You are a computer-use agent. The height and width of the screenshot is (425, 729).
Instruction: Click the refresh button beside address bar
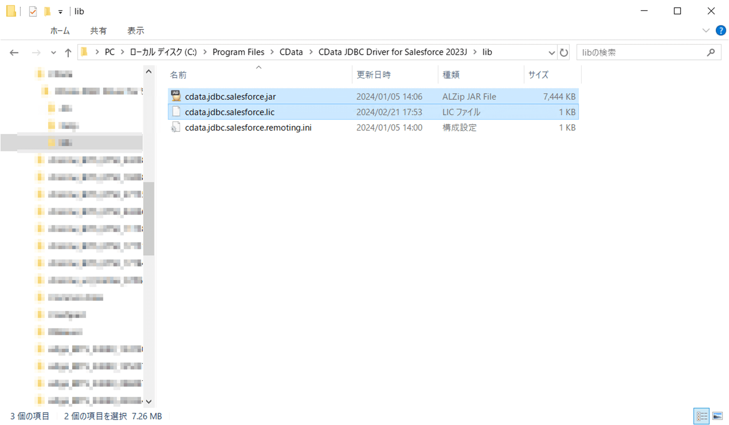[x=564, y=53]
